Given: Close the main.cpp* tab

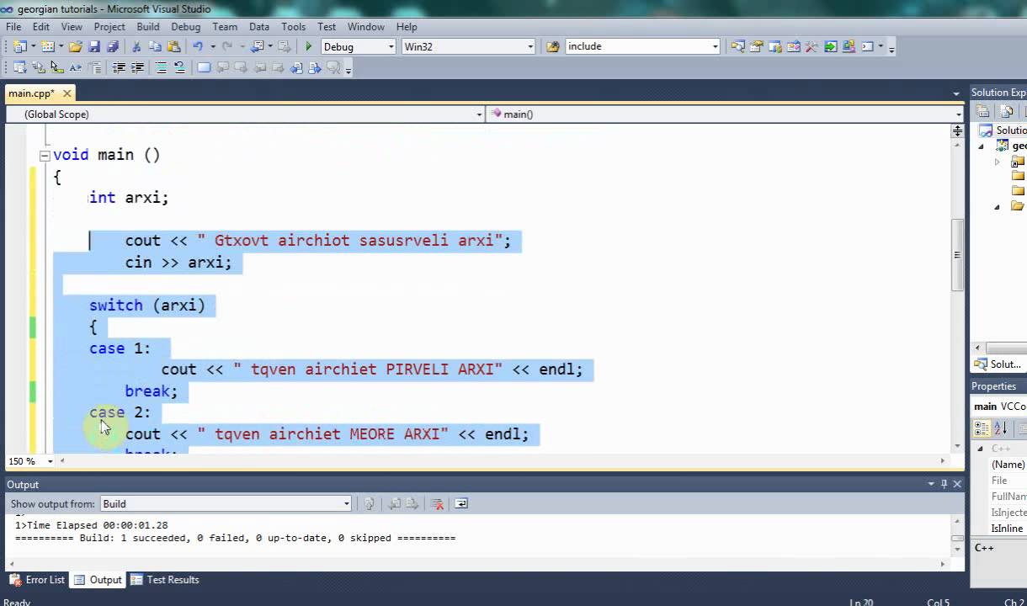Looking at the screenshot, I should click(x=67, y=93).
